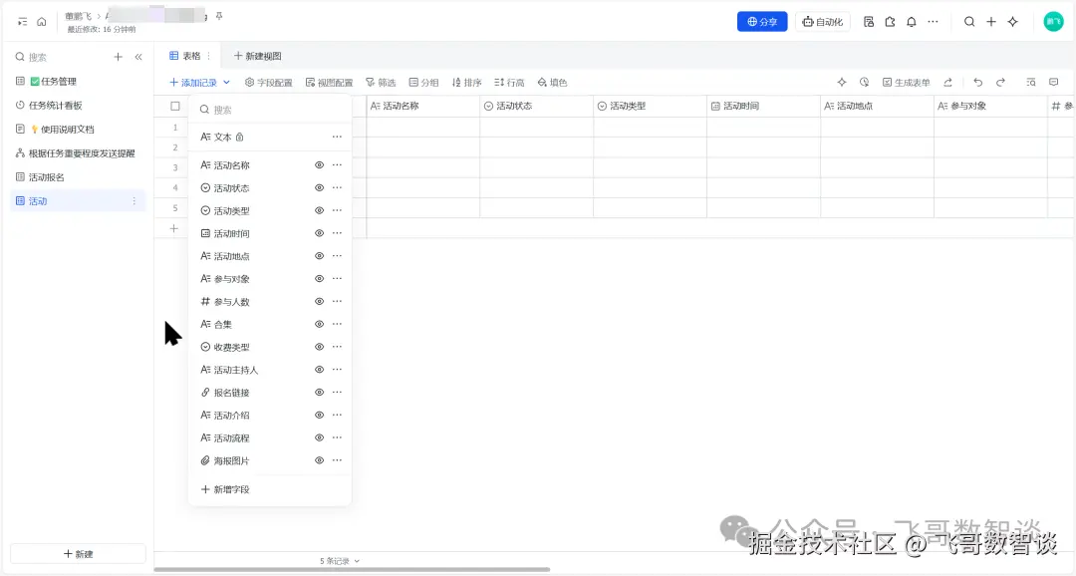Toggle visibility of 活动状态 field
This screenshot has width=1076, height=576.
click(x=319, y=187)
